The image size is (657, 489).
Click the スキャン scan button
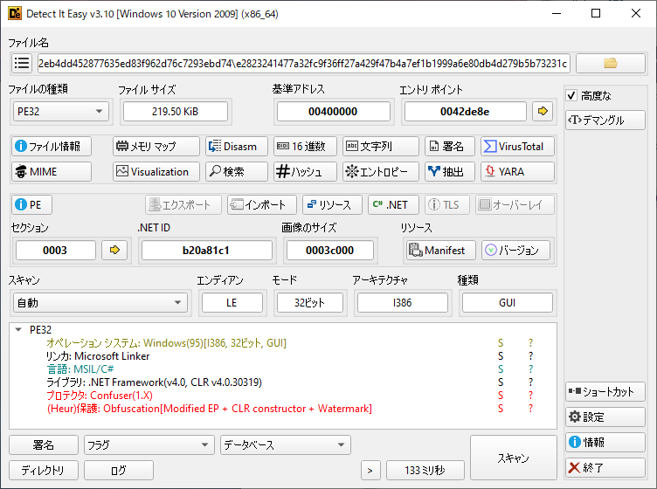click(x=514, y=458)
